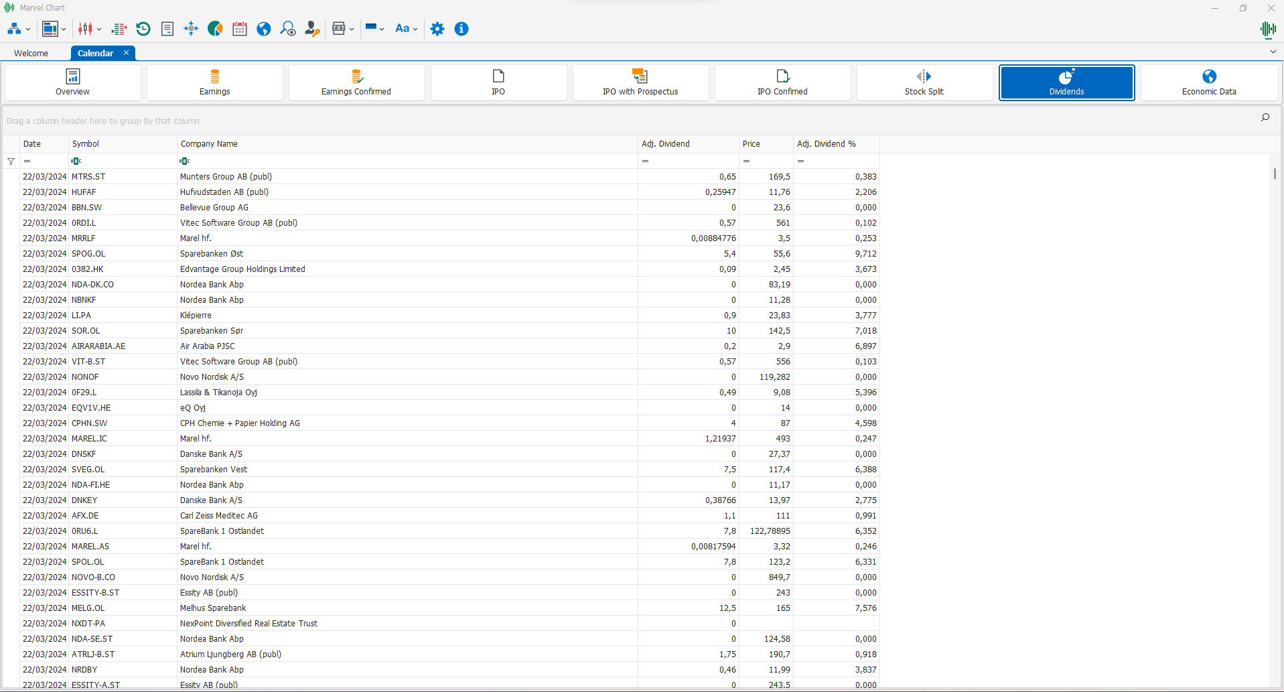
Task: Sort by the Price column header
Action: point(766,144)
